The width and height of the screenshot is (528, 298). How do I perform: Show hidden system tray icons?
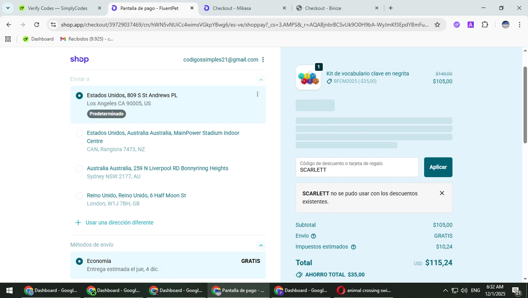445,290
